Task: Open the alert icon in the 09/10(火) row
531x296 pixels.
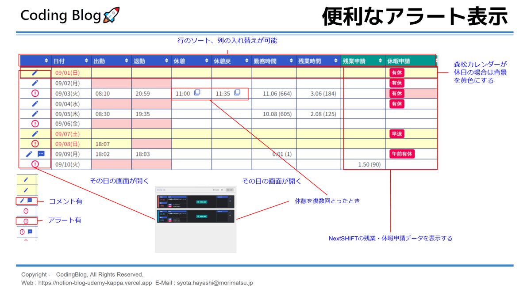Action: 35,164
